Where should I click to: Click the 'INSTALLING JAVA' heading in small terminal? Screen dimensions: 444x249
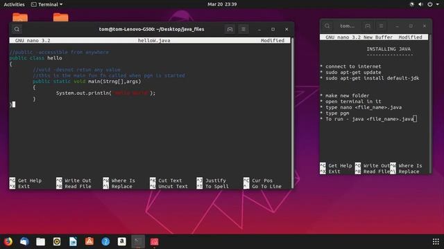pyautogui.click(x=388, y=49)
